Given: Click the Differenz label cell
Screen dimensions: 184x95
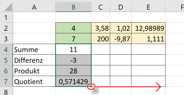Looking at the screenshot, I should coord(34,60).
